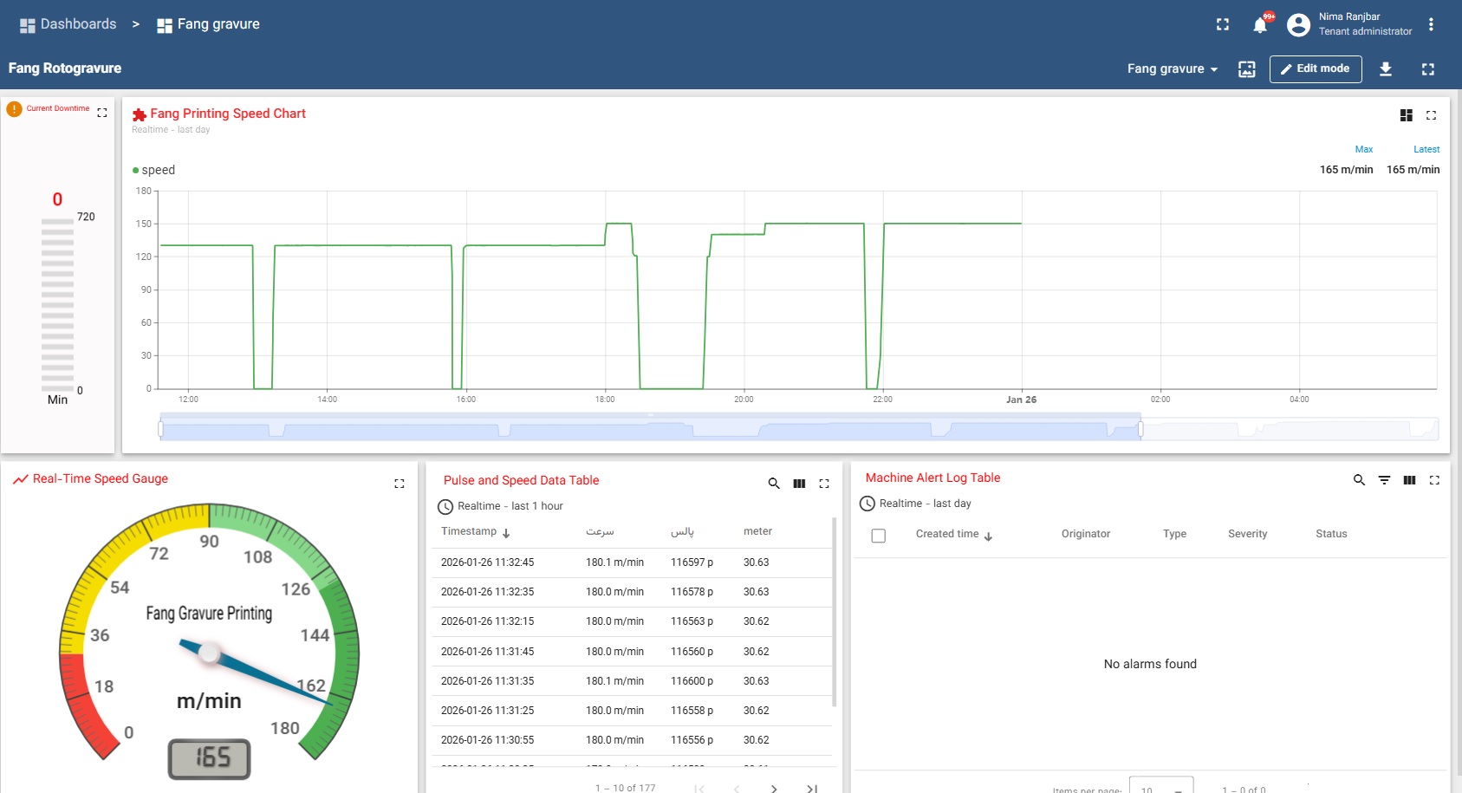This screenshot has width=1462, height=793.
Task: Click the chart range slider's right handle
Action: [x=1140, y=429]
